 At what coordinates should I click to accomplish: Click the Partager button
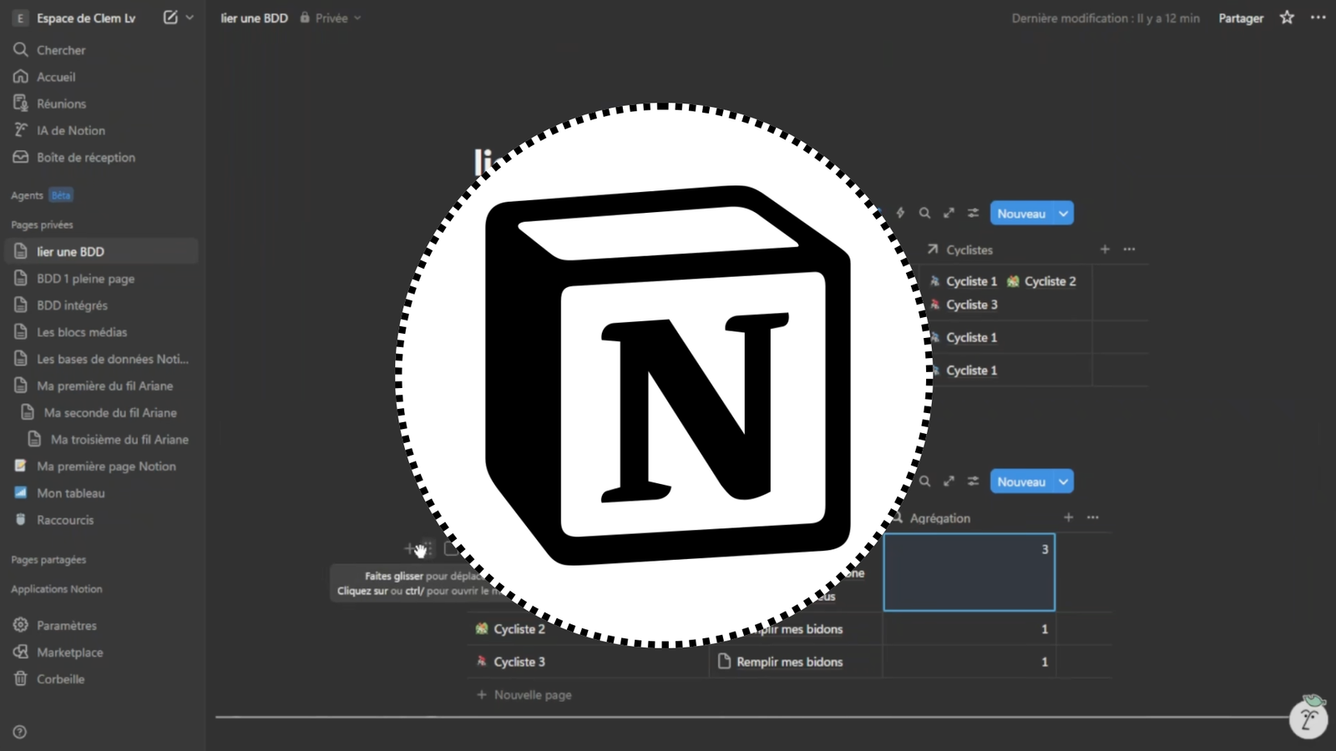1240,18
